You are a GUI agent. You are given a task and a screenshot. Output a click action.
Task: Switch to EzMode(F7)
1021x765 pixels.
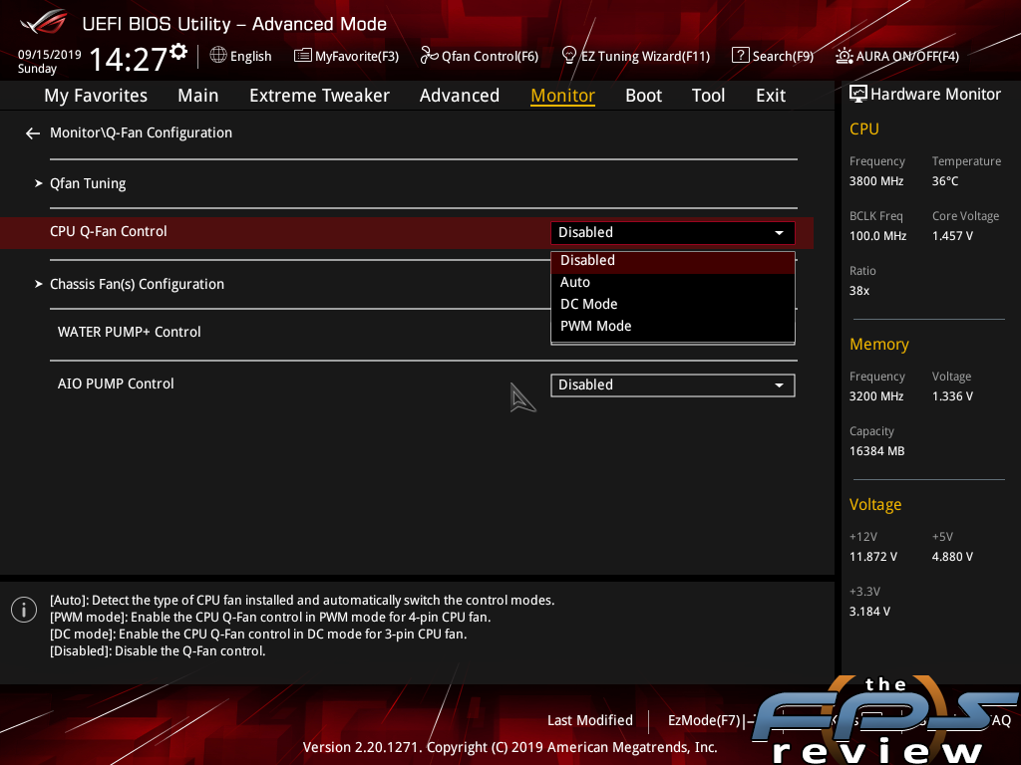pos(704,721)
